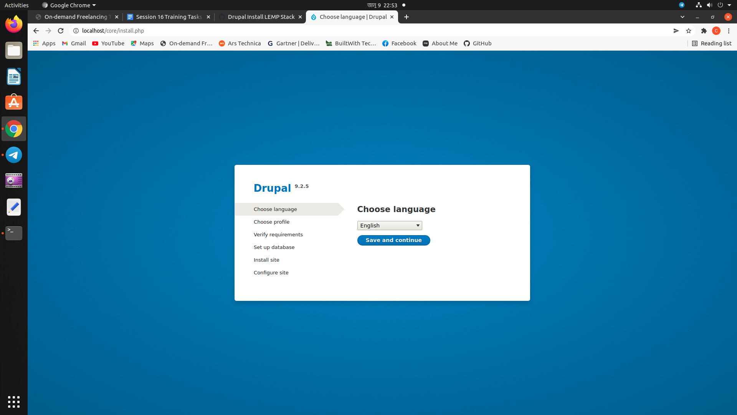Open Chrome three-dot menu

tap(729, 31)
